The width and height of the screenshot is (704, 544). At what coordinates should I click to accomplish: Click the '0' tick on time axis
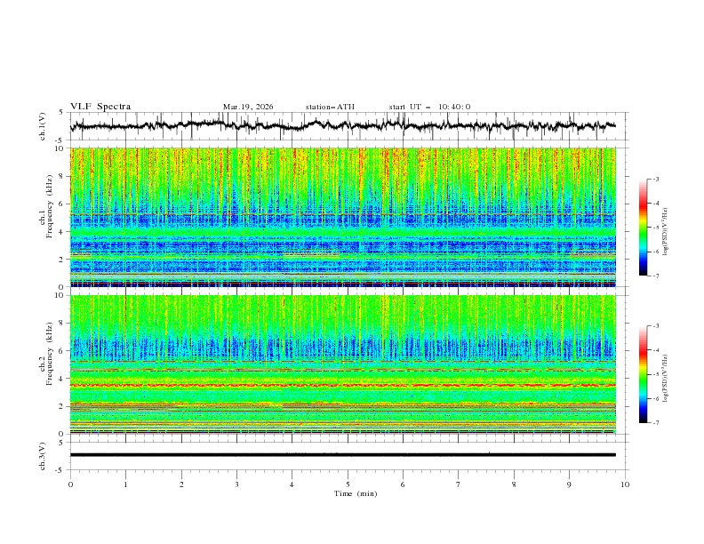70,484
